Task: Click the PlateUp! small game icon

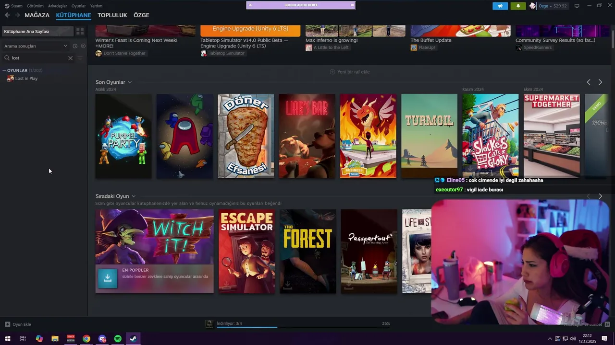Action: pos(414,47)
